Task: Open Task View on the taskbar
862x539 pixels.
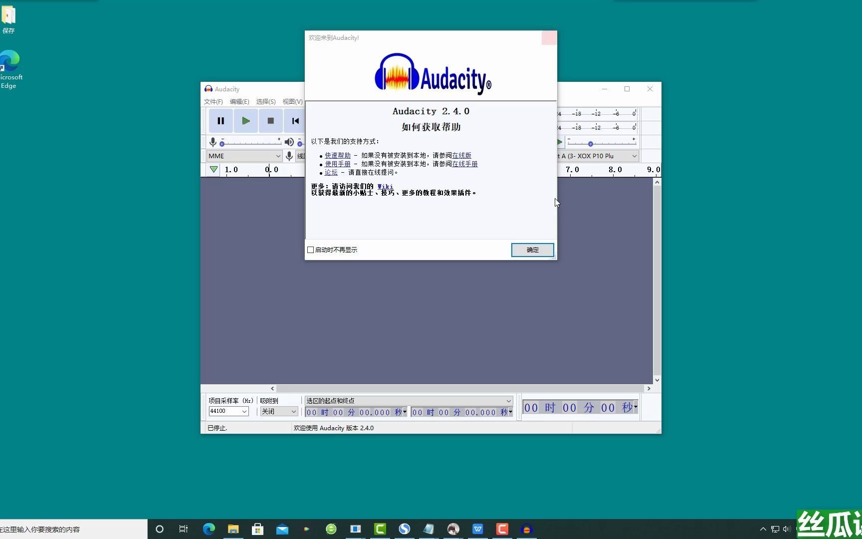Action: pos(184,529)
